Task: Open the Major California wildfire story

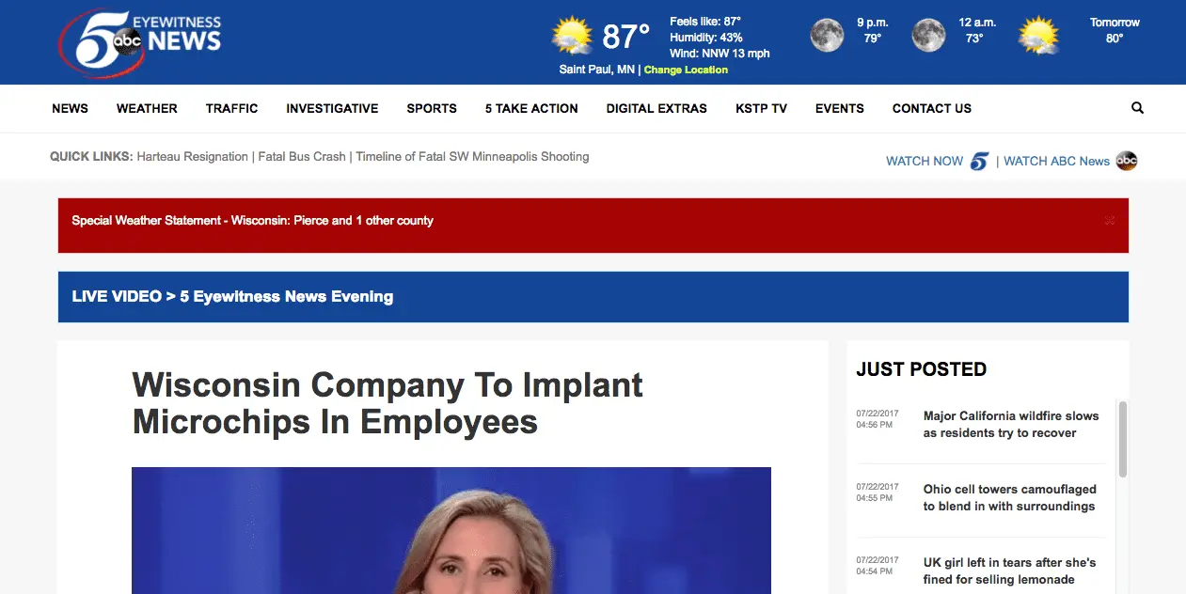Action: [x=1011, y=425]
